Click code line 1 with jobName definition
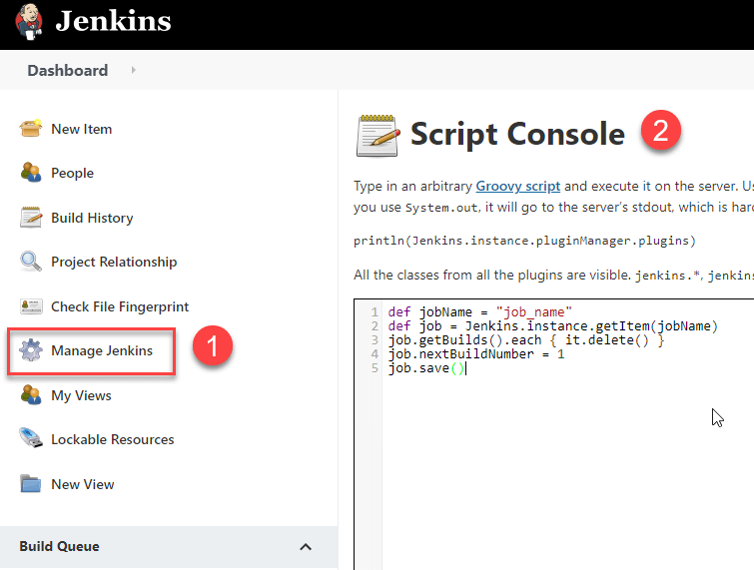This screenshot has height=570, width=754. (480, 311)
